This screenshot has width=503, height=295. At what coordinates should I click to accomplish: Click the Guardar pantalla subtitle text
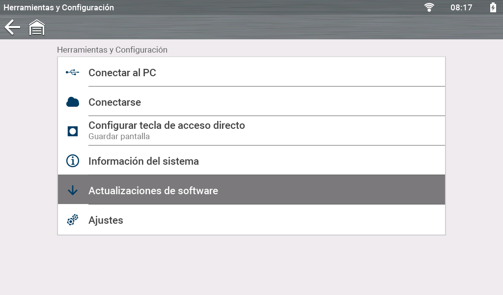click(119, 137)
